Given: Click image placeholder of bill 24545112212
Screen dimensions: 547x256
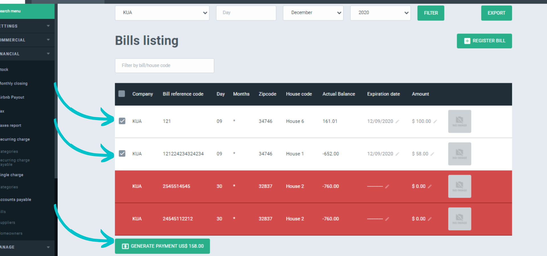Looking at the screenshot, I should 459,219.
